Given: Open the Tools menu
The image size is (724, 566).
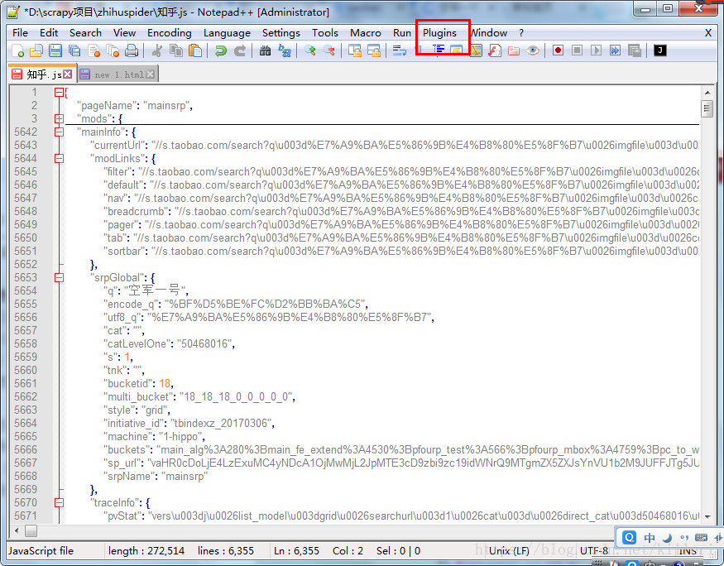Looking at the screenshot, I should [325, 33].
